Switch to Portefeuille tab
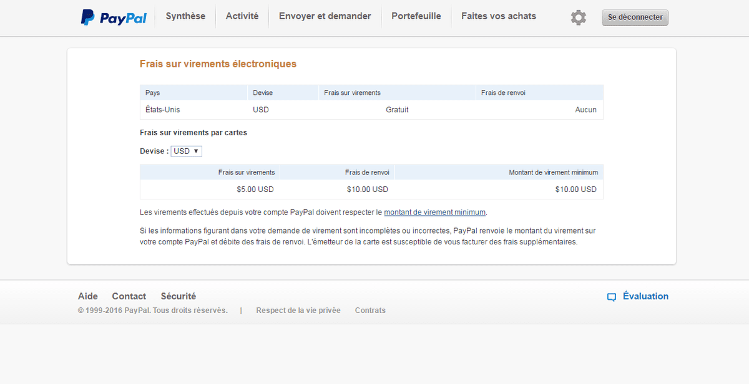 point(416,16)
